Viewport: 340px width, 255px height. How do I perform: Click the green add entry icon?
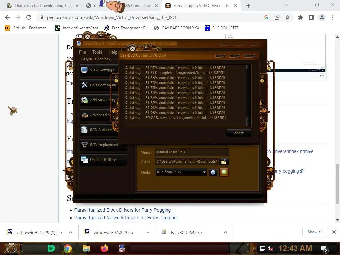224,172
